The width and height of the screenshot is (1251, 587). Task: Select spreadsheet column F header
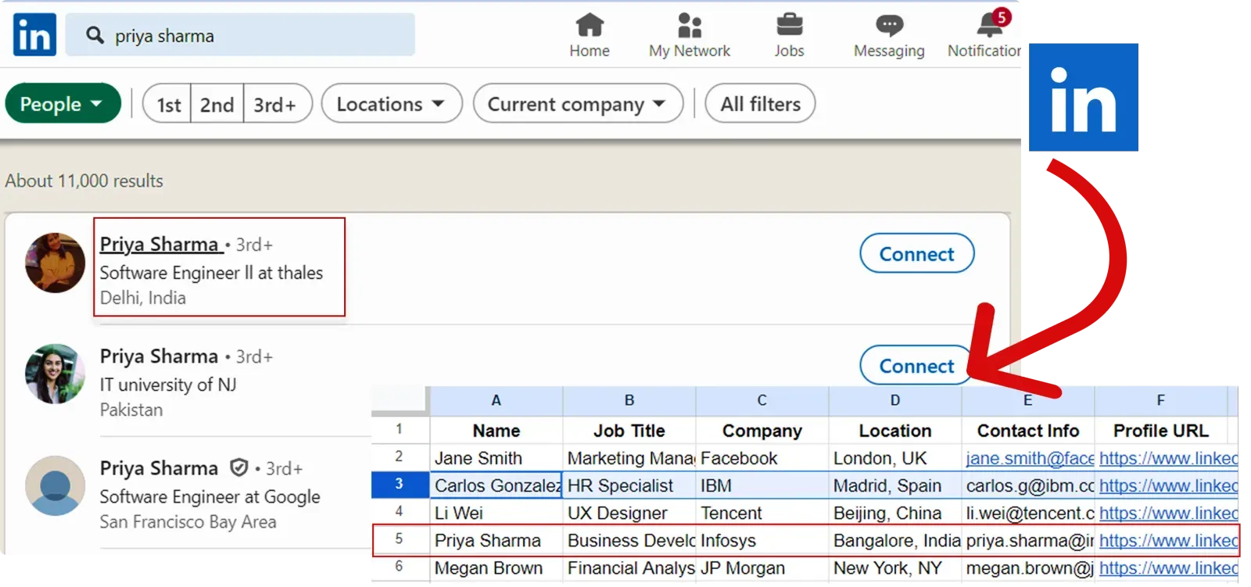tap(1161, 400)
